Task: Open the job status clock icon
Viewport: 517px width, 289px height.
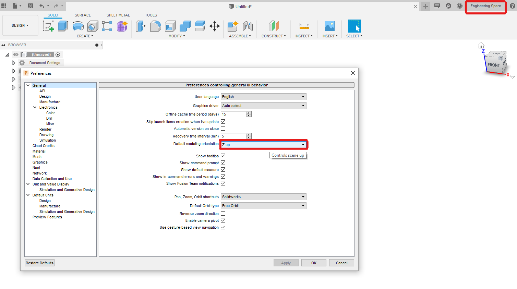Action: 460,6
